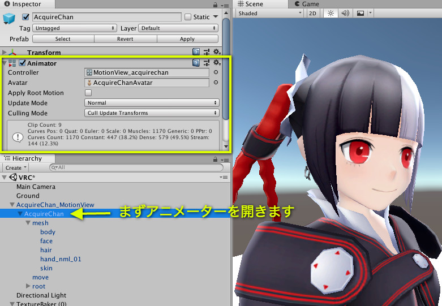Click the Animator component icon
Image resolution: width=442 pixels, height=306 pixels.
[x=12, y=63]
